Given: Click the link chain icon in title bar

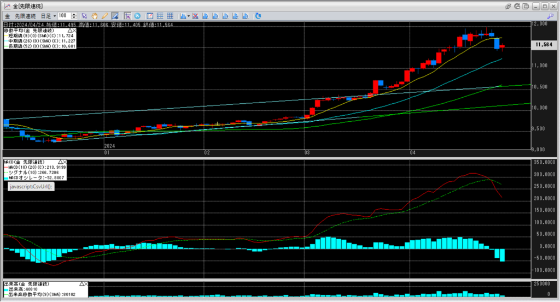Looking at the screenshot, I should point(509,5).
